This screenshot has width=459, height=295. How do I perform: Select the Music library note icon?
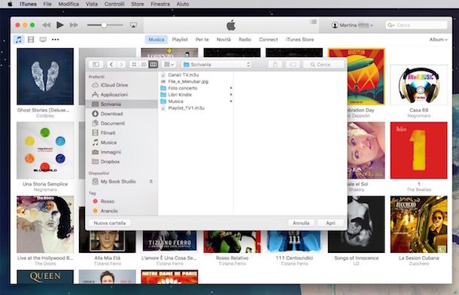[19, 39]
